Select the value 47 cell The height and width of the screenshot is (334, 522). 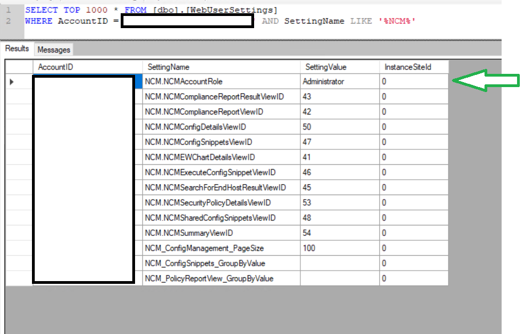(x=340, y=142)
